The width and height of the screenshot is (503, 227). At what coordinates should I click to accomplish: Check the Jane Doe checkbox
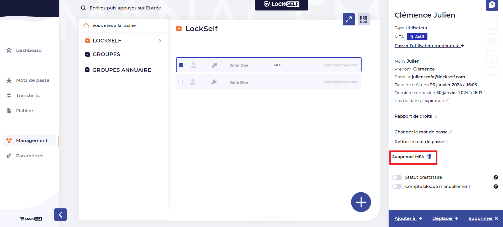(181, 82)
